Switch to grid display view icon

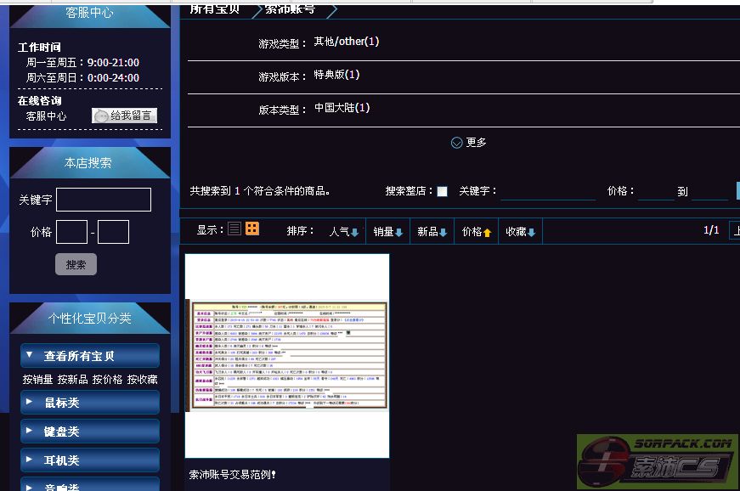(x=252, y=229)
